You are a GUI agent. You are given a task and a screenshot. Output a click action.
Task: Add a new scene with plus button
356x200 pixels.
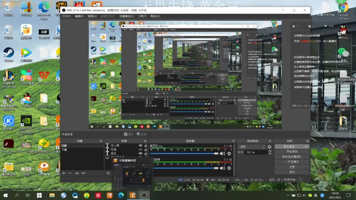[64, 173]
